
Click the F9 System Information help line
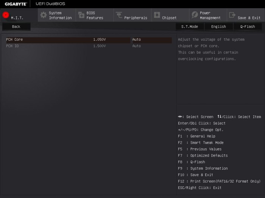[x=203, y=168]
